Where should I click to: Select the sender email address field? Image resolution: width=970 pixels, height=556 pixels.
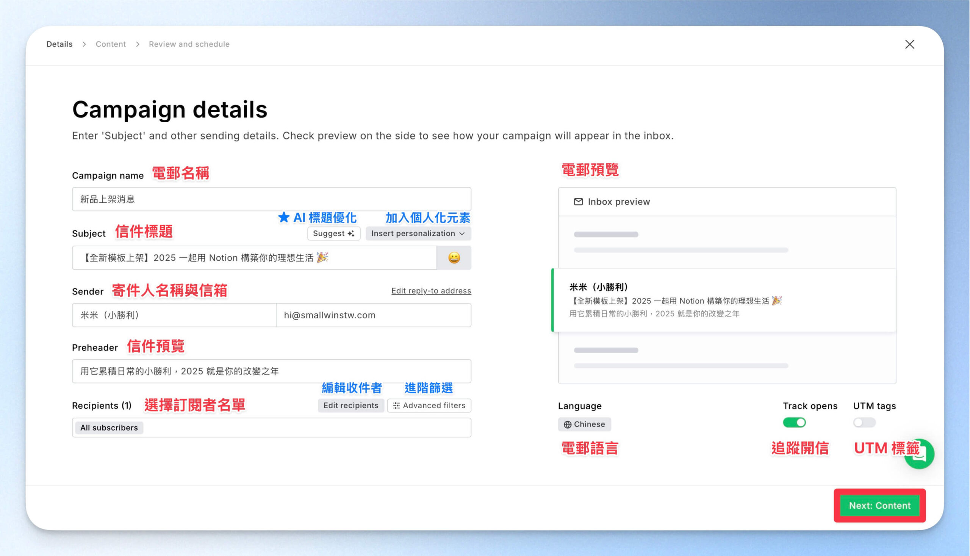(373, 315)
